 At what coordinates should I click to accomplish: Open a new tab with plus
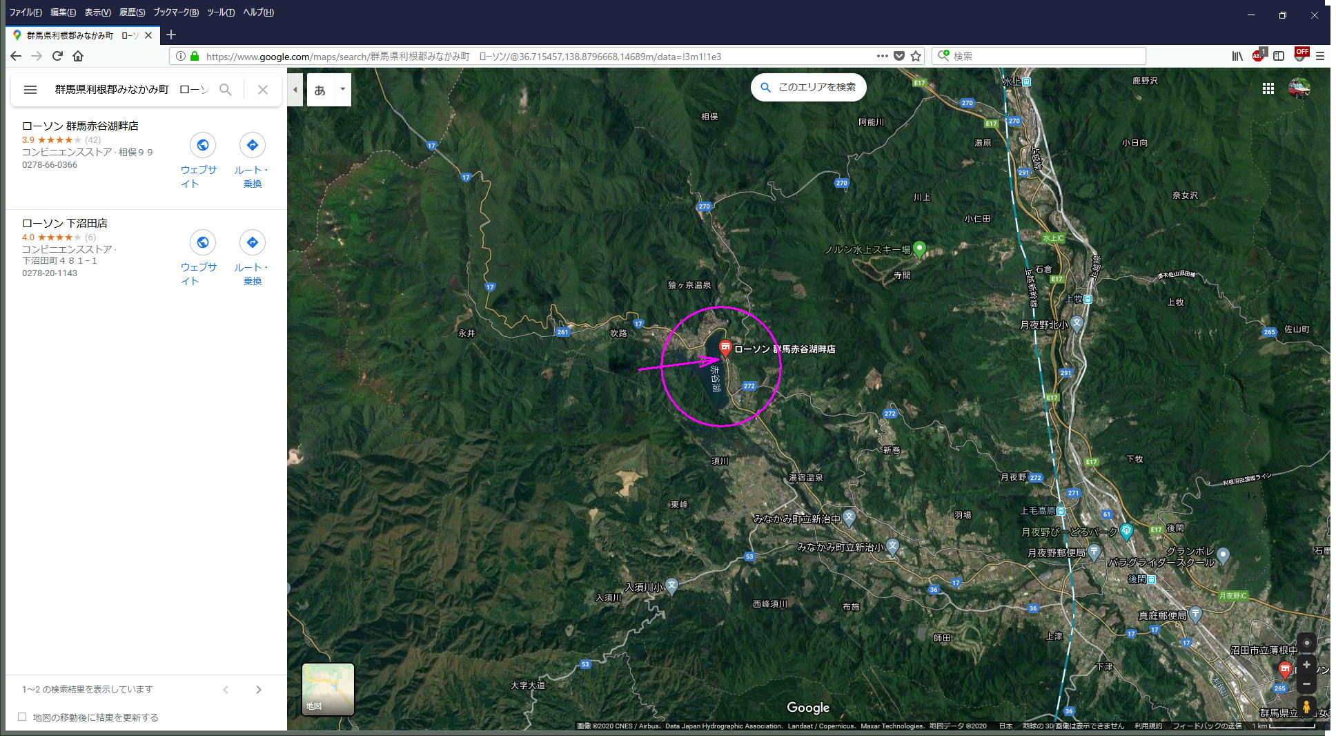click(x=171, y=35)
